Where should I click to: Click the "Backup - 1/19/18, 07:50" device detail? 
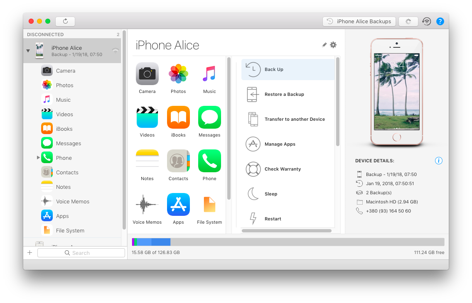pos(391,174)
